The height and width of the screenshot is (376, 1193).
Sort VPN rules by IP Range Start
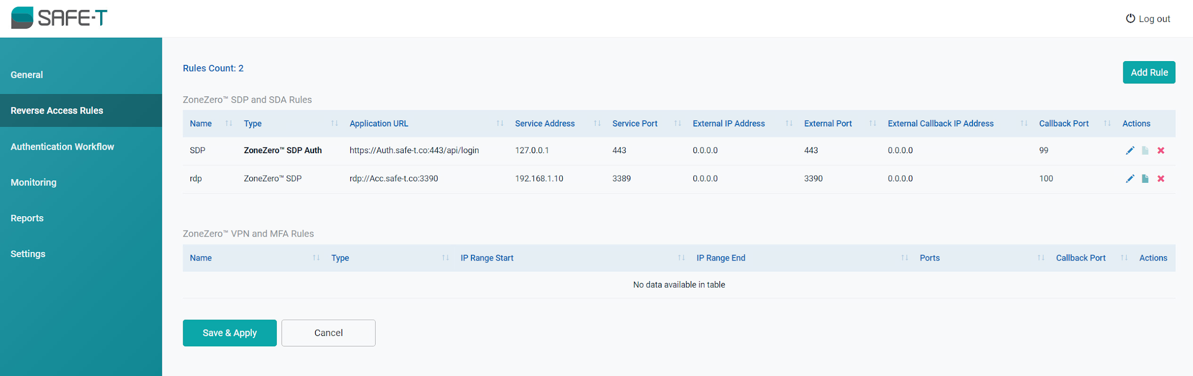pos(681,258)
